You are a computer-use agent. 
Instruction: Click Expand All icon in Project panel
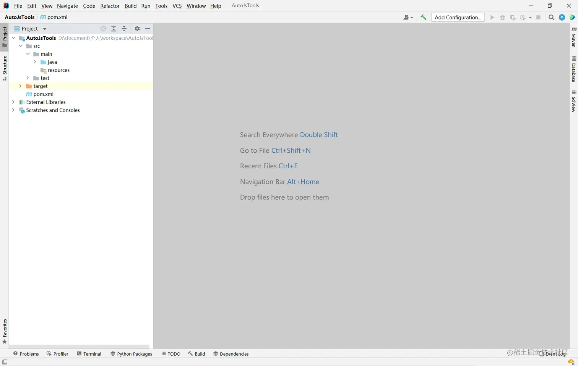pos(114,29)
